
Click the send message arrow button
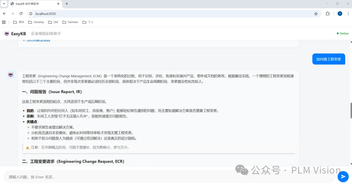343,177
